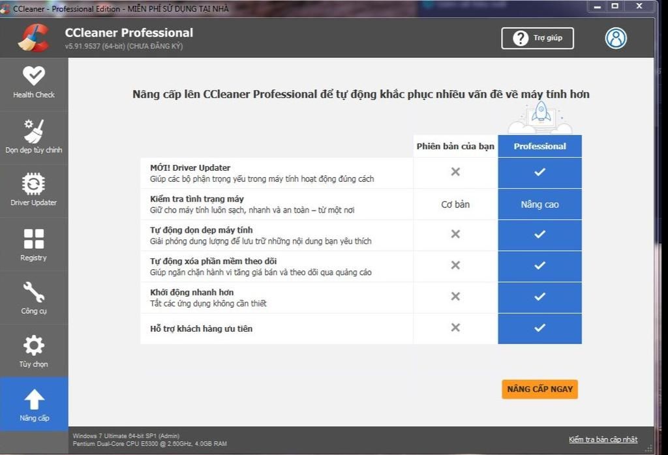Click Professional checkmark for Tự động dọn dẹp
The width and height of the screenshot is (668, 455).
(539, 234)
